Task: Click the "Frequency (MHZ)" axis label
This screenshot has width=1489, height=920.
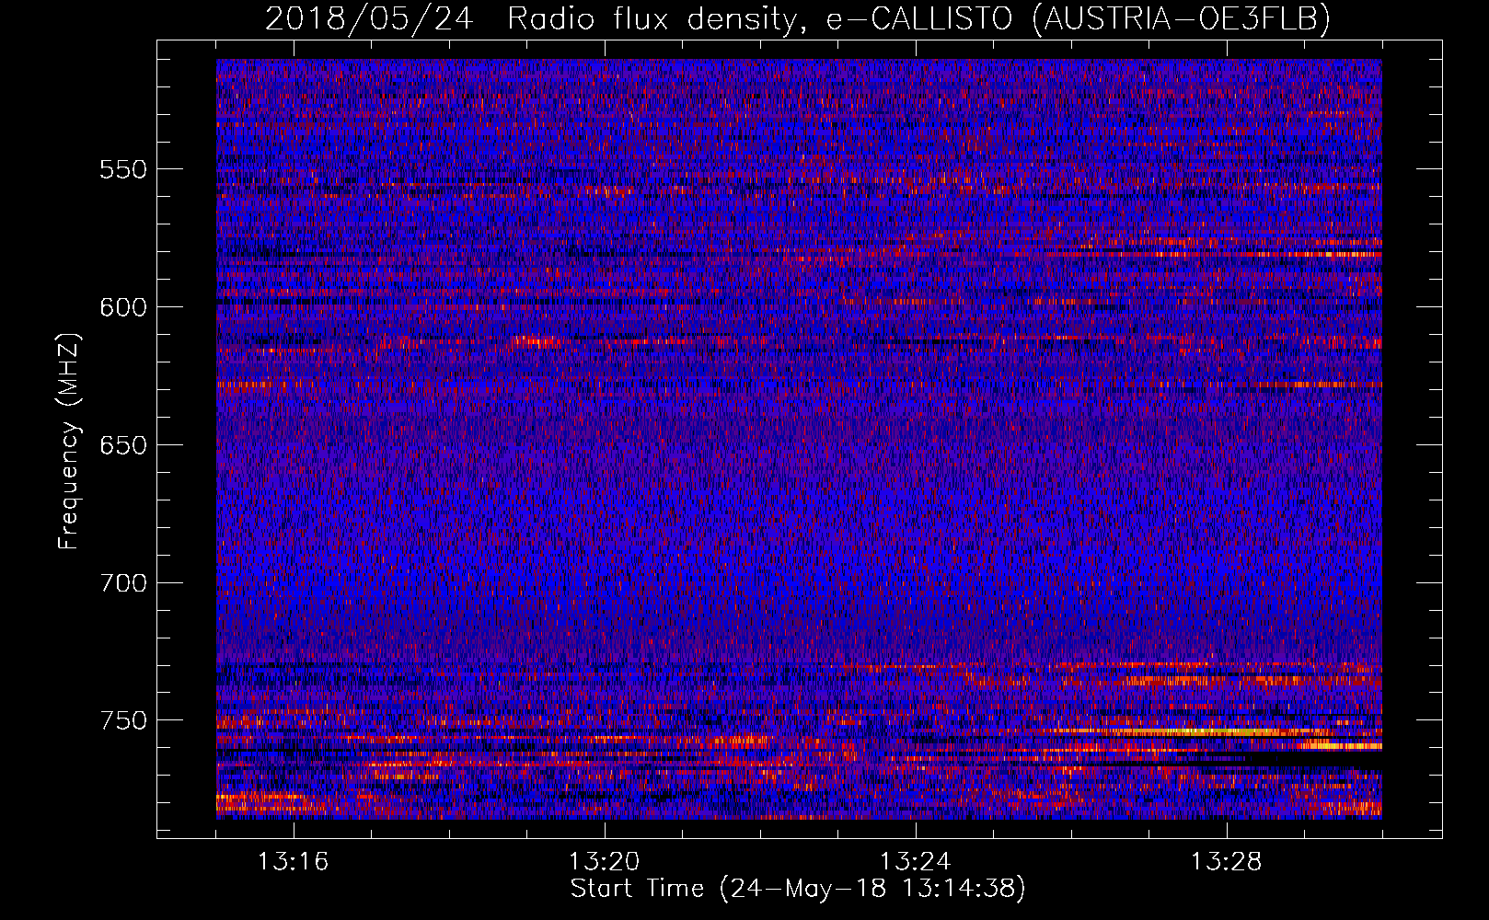Action: [69, 441]
